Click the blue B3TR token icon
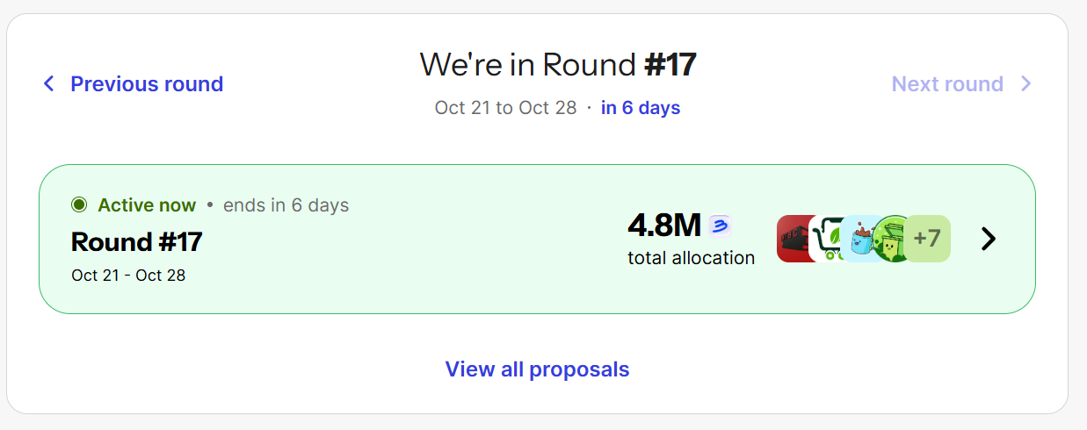The height and width of the screenshot is (430, 1087). tap(721, 226)
